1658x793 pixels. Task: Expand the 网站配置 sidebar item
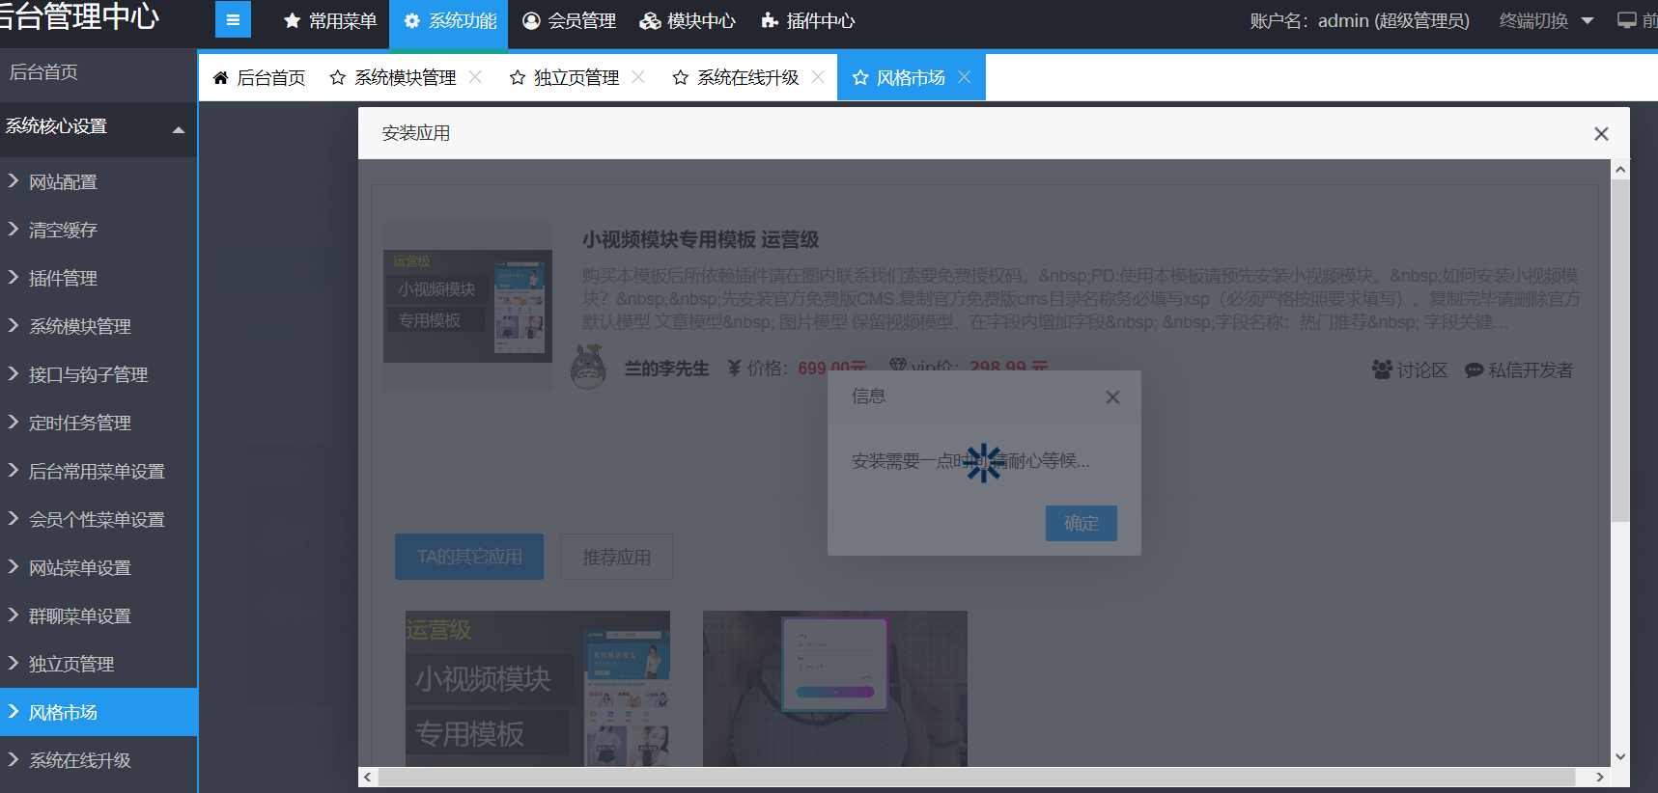[63, 182]
